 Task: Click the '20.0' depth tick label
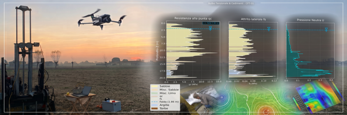click(162, 78)
